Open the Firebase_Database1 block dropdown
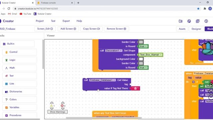213x120 pixels. pyautogui.click(x=103, y=80)
